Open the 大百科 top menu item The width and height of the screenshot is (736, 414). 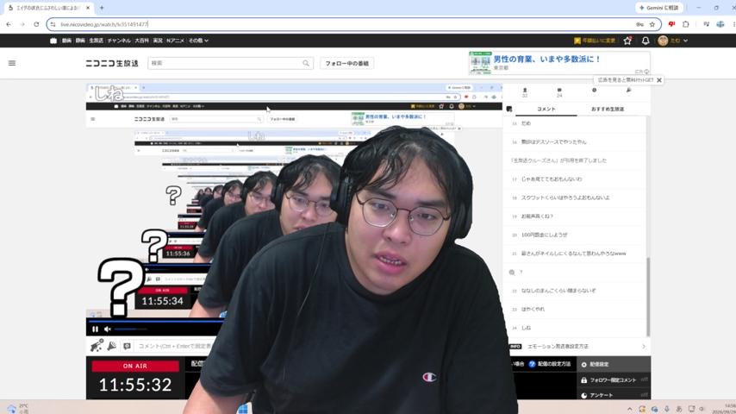click(141, 41)
